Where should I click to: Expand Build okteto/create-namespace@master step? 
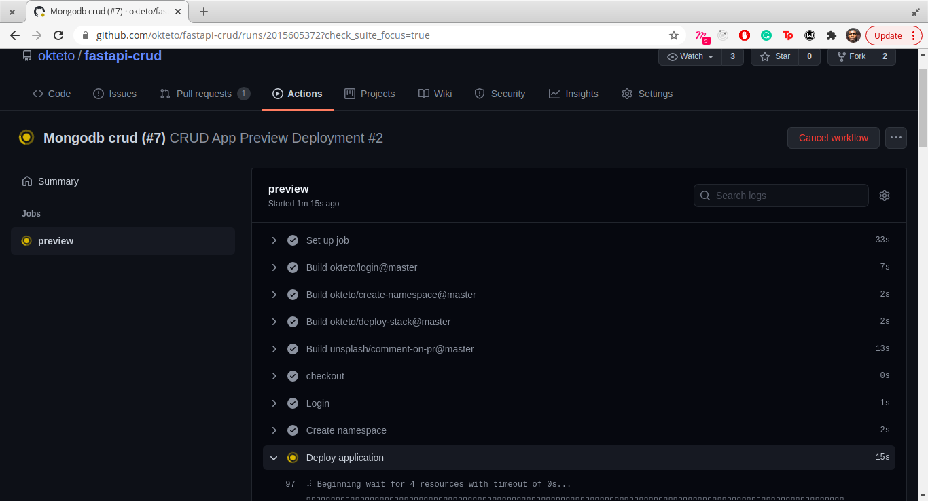tap(274, 295)
